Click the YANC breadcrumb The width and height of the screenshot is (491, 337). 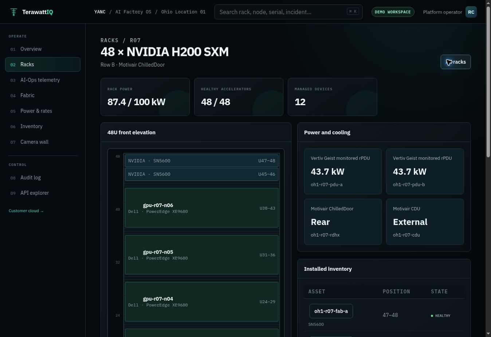(x=100, y=12)
